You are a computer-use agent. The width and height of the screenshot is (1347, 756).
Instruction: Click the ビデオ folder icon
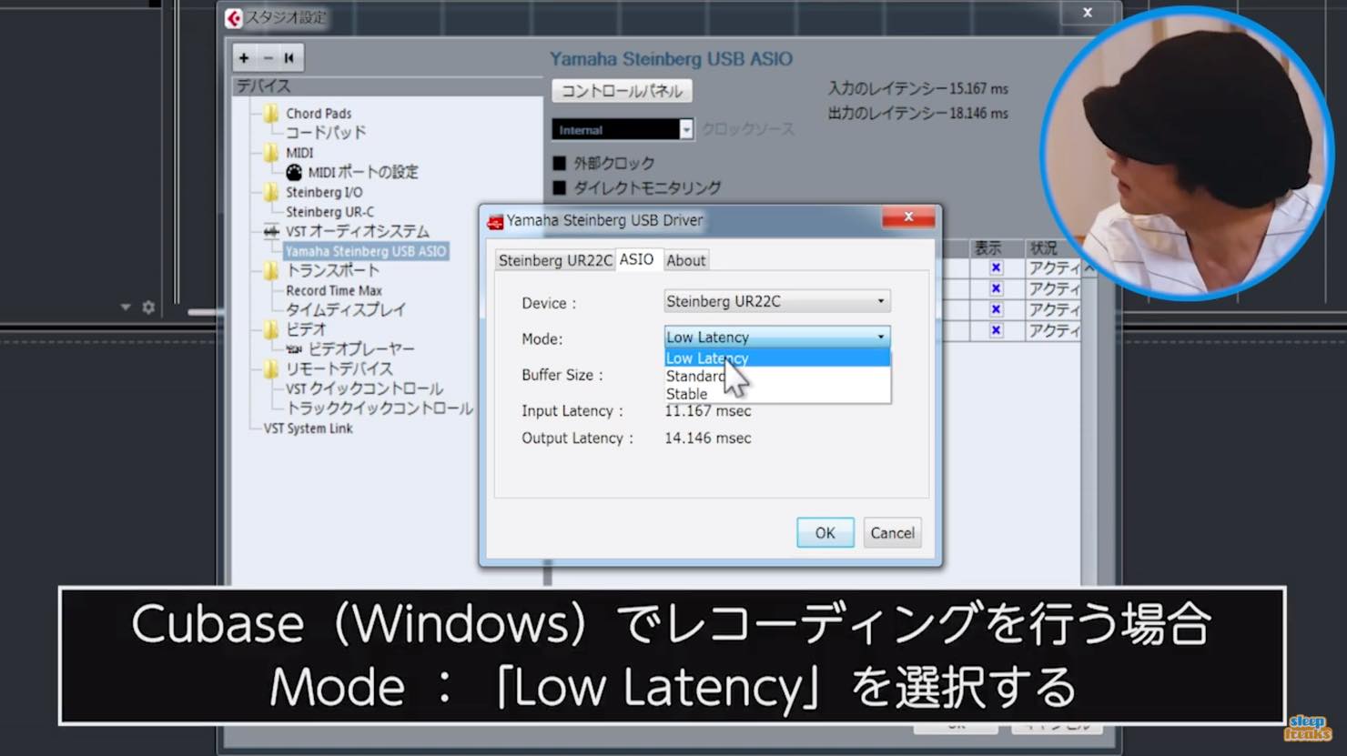271,329
